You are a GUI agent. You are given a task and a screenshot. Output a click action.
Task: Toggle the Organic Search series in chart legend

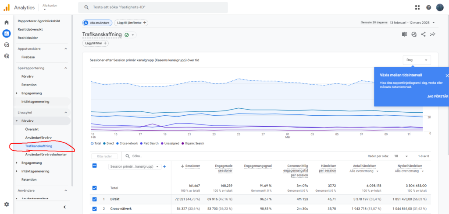pyautogui.click(x=193, y=144)
